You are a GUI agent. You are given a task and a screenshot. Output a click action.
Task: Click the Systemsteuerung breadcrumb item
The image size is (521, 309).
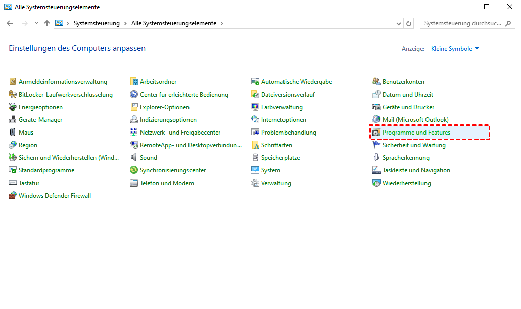[x=97, y=23]
